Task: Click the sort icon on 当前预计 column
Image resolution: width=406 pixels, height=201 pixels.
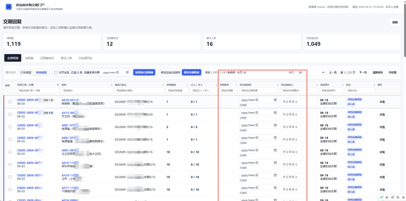Action: point(343,85)
